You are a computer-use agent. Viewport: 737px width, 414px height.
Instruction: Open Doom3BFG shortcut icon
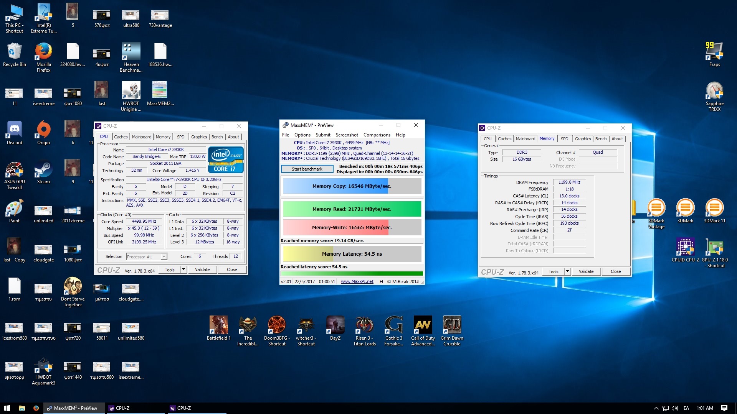277,331
